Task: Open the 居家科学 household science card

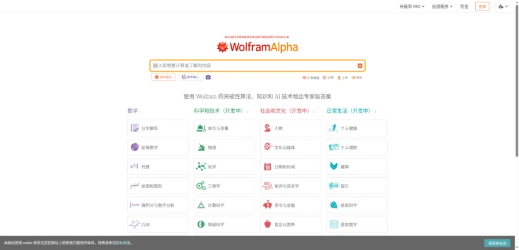Action: pyautogui.click(x=357, y=205)
